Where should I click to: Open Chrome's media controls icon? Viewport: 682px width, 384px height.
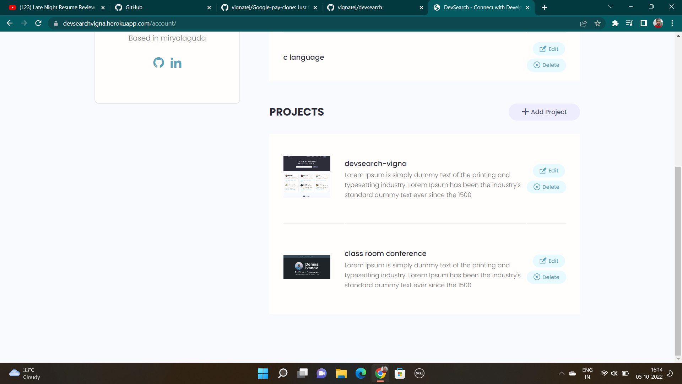[629, 23]
